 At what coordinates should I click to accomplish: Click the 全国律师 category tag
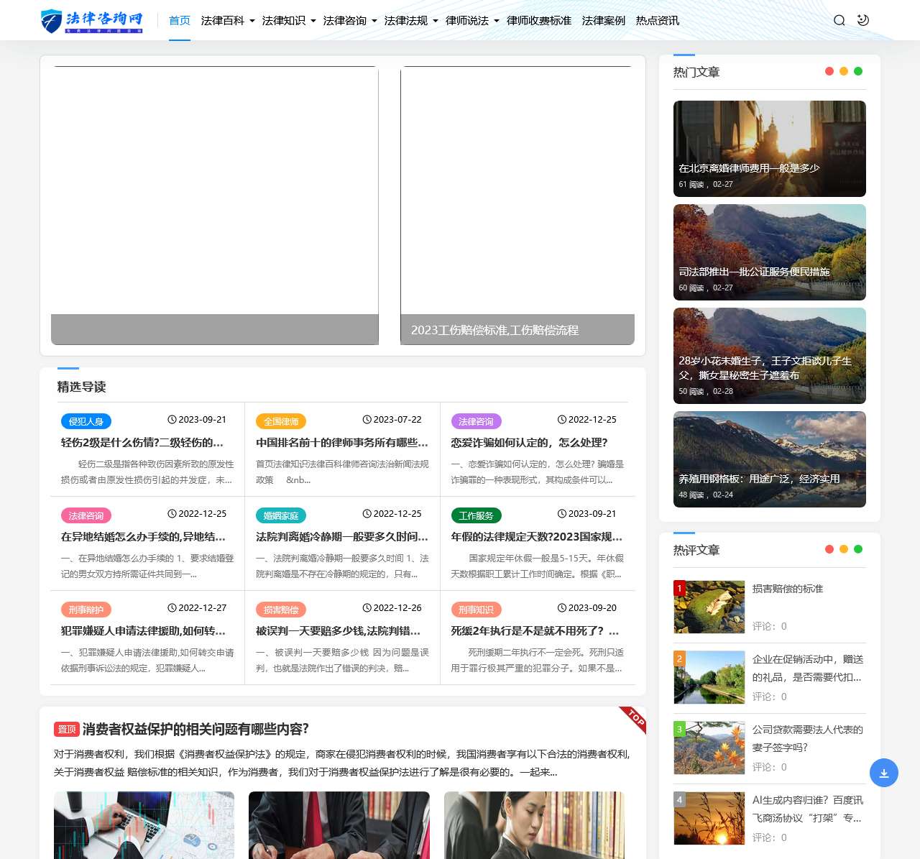pyautogui.click(x=281, y=421)
